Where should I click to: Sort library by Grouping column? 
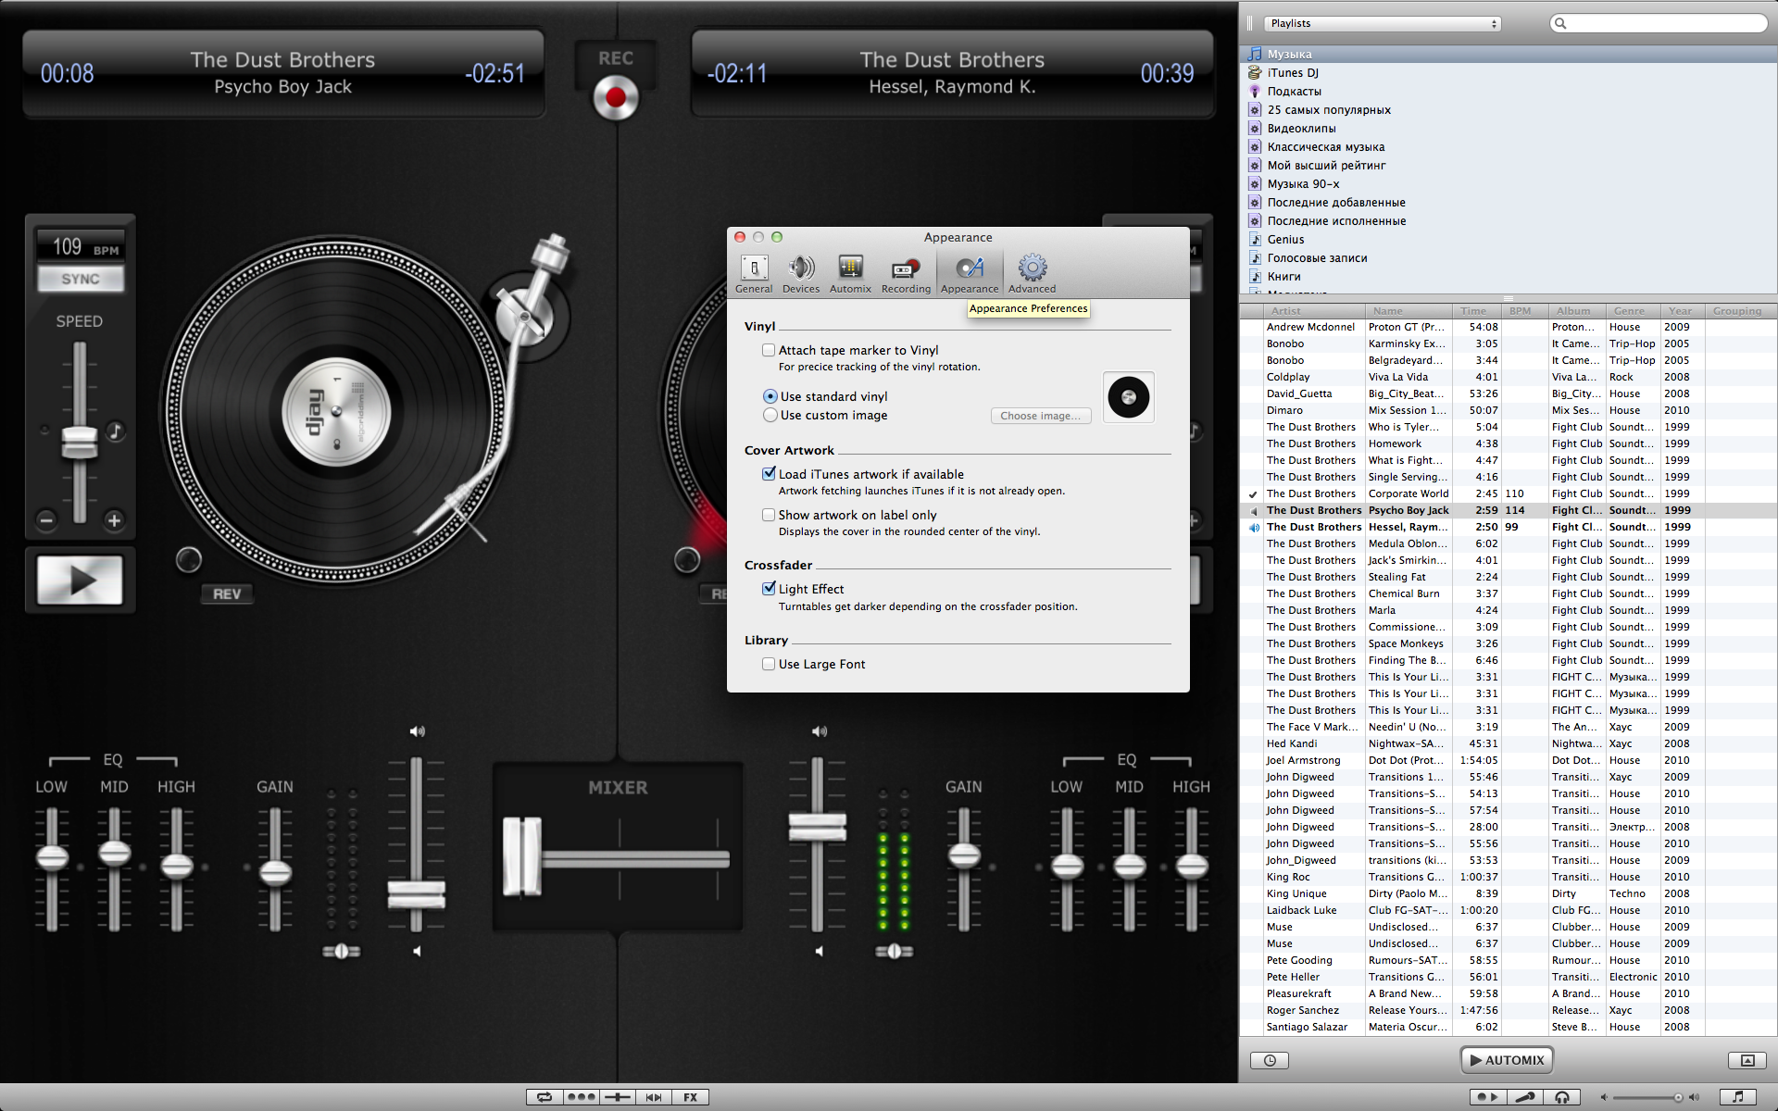coord(1741,311)
